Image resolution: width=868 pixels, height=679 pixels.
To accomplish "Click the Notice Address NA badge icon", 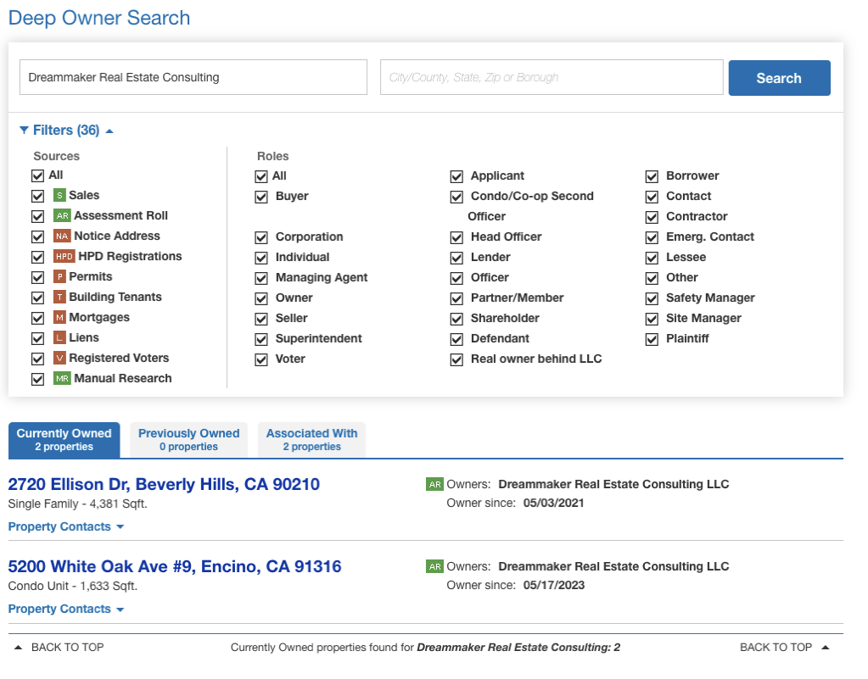I will pyautogui.click(x=62, y=237).
